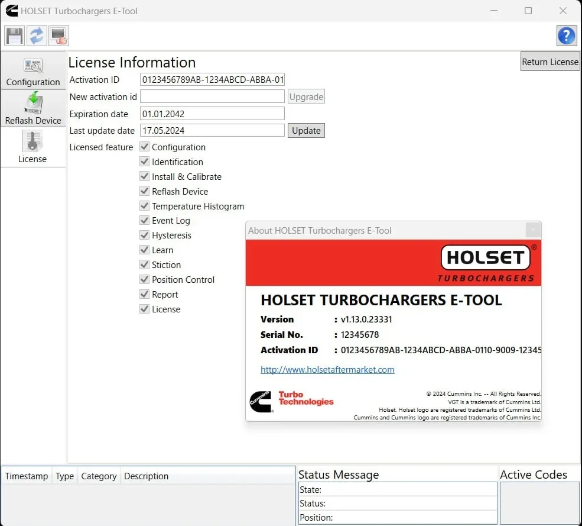The image size is (582, 526).
Task: Click the Save floppy disk icon
Action: click(14, 36)
